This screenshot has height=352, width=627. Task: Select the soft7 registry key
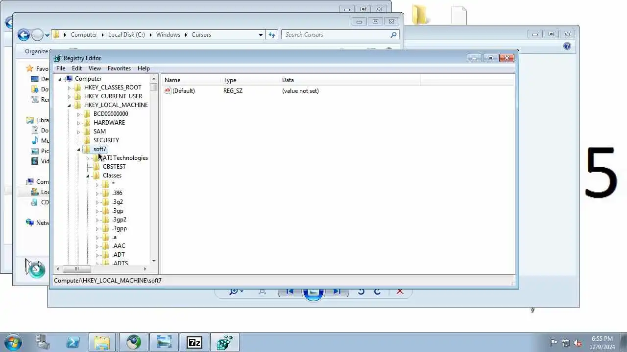99,149
